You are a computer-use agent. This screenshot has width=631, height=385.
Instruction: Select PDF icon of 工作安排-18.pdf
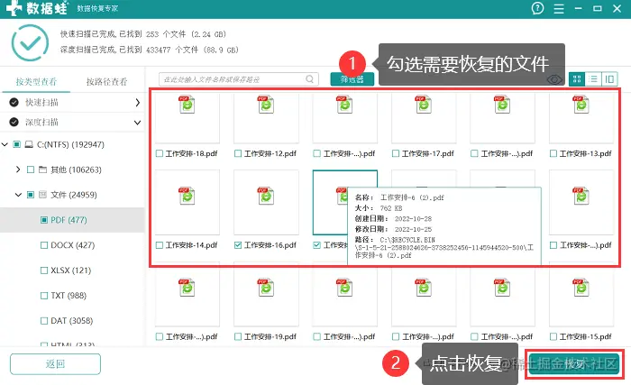pyautogui.click(x=187, y=105)
